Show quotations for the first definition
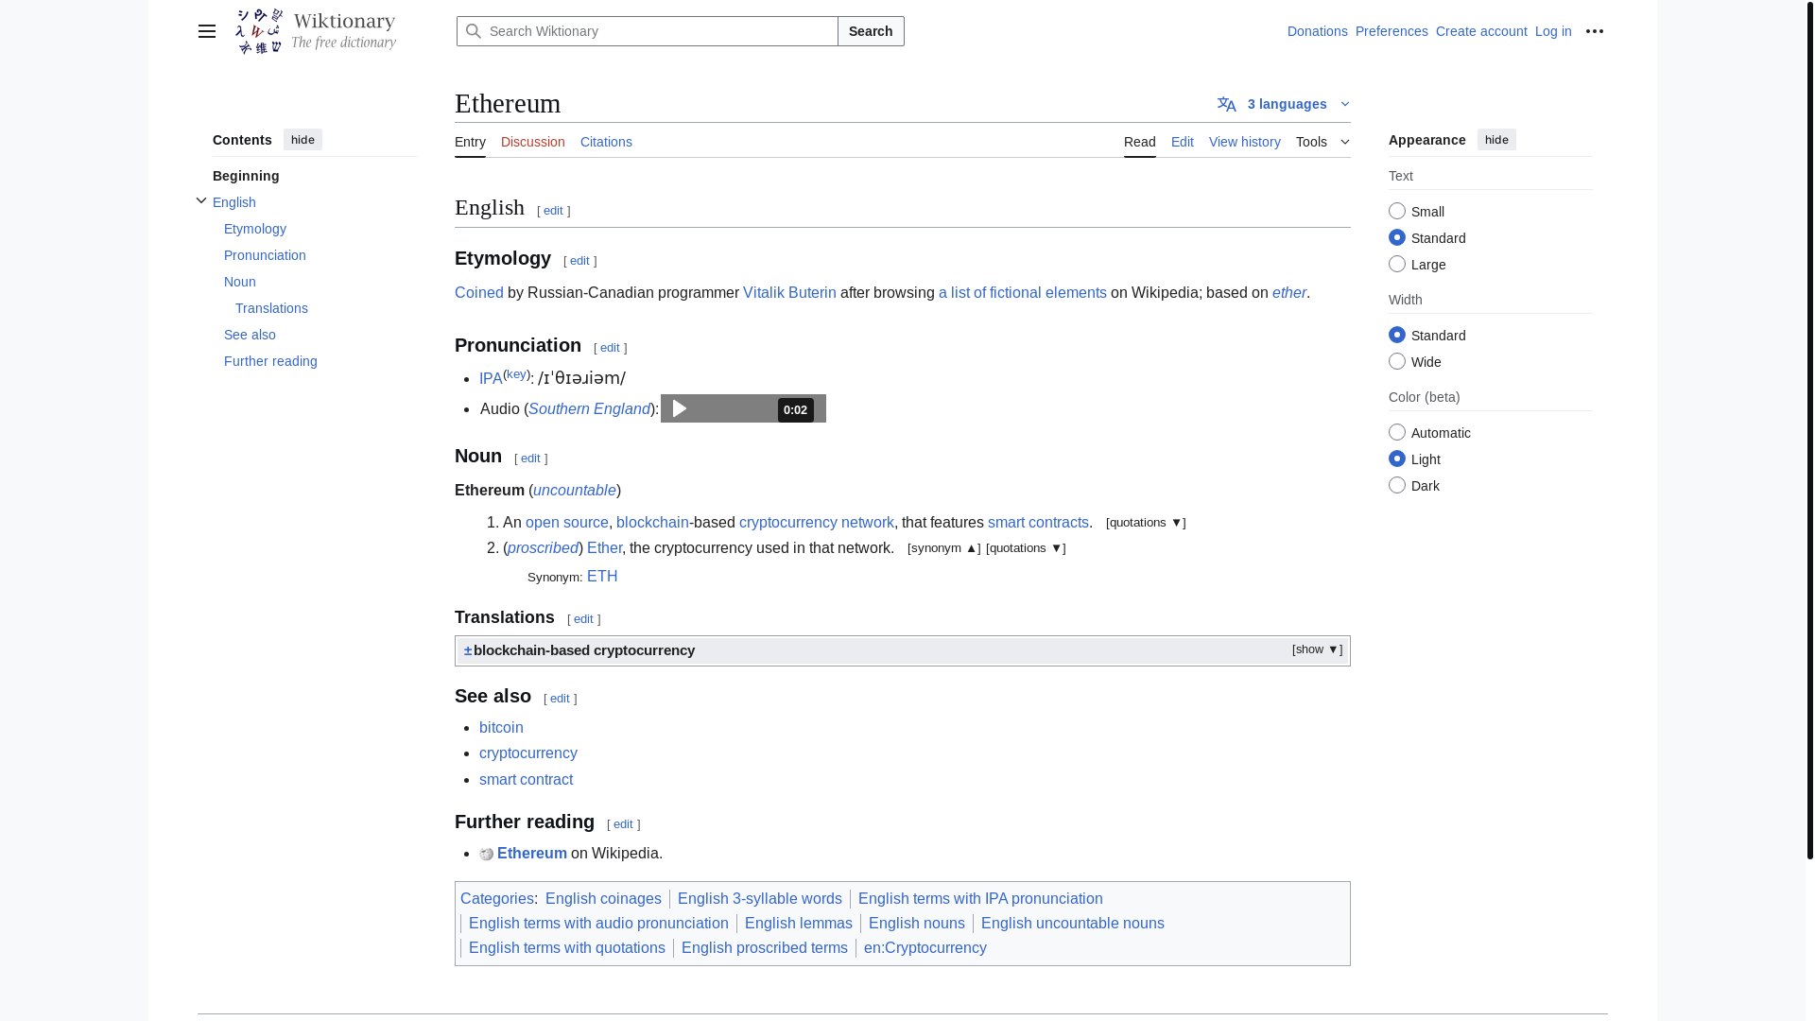 (1146, 523)
